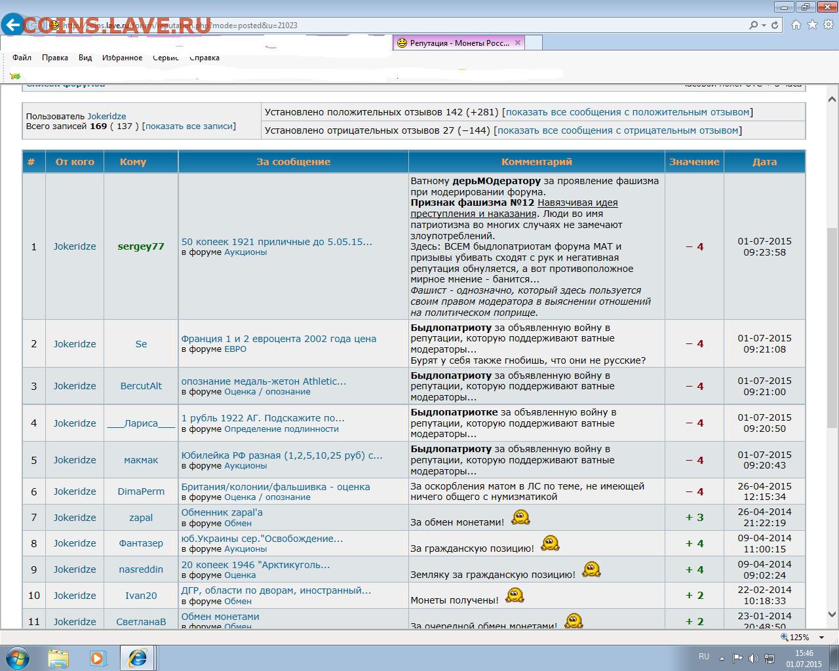Open "ДГР, области по дворам" topic

[276, 590]
